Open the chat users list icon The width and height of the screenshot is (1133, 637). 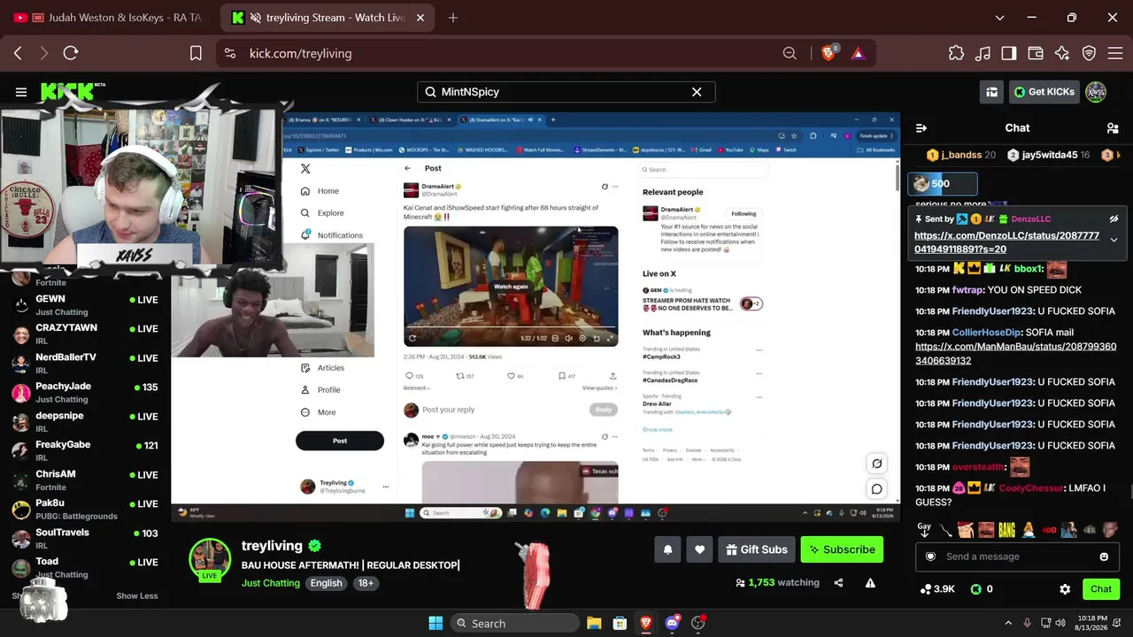tap(1113, 128)
